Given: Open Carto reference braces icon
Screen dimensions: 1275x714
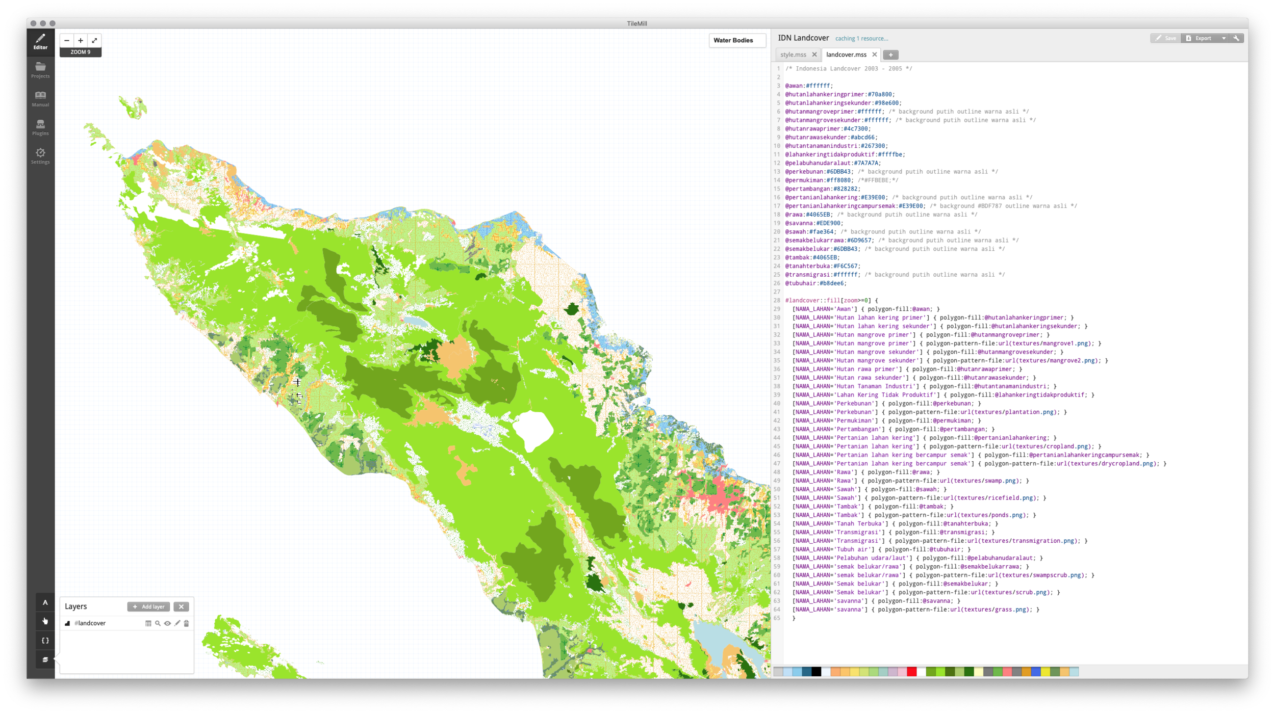Looking at the screenshot, I should (x=45, y=641).
